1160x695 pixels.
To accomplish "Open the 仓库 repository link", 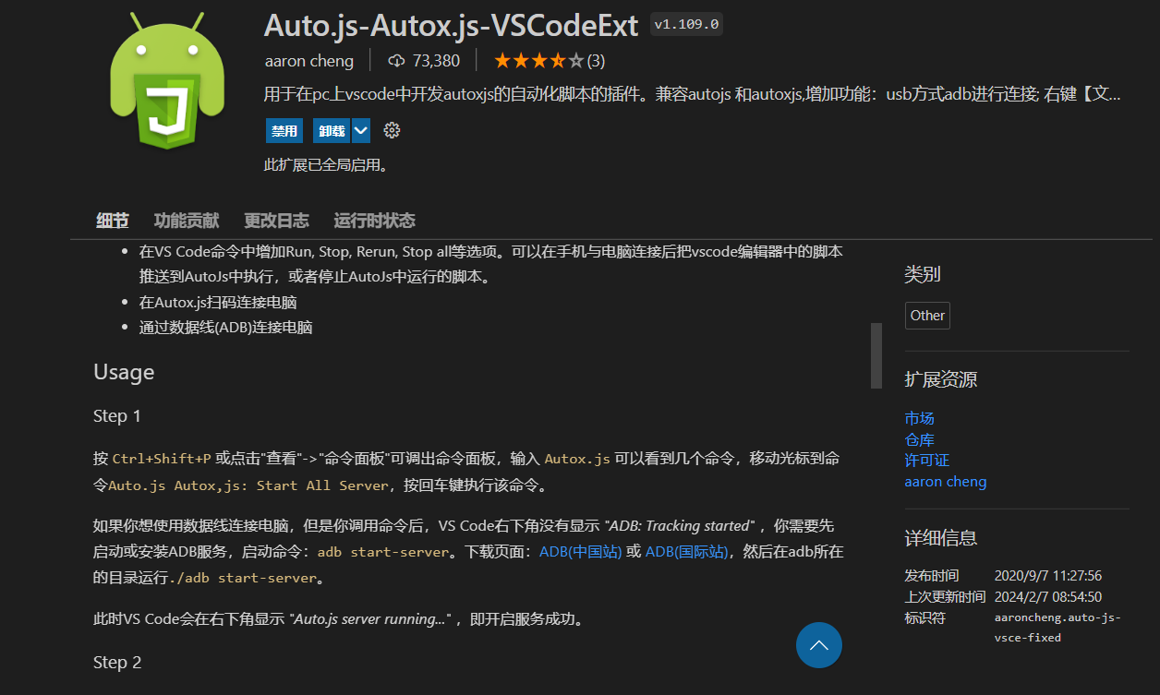I will [919, 439].
